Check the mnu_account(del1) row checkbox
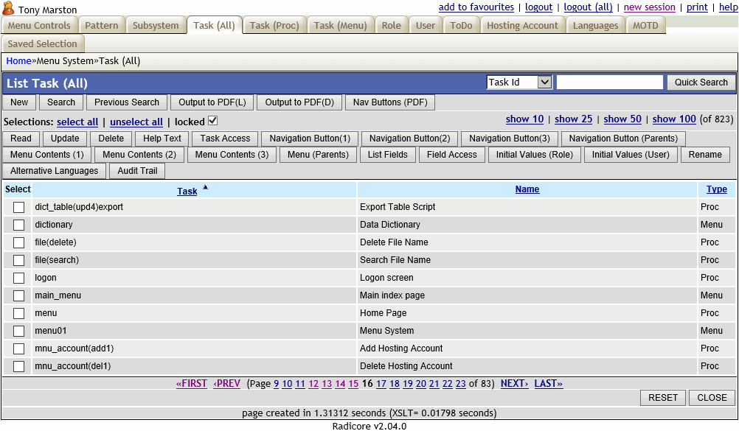 coord(19,366)
